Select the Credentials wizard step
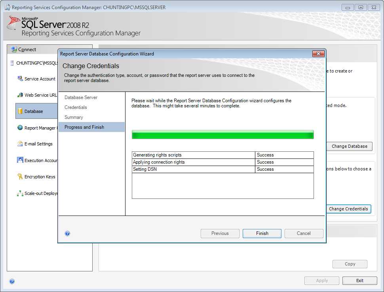The height and width of the screenshot is (292, 384). 76,107
